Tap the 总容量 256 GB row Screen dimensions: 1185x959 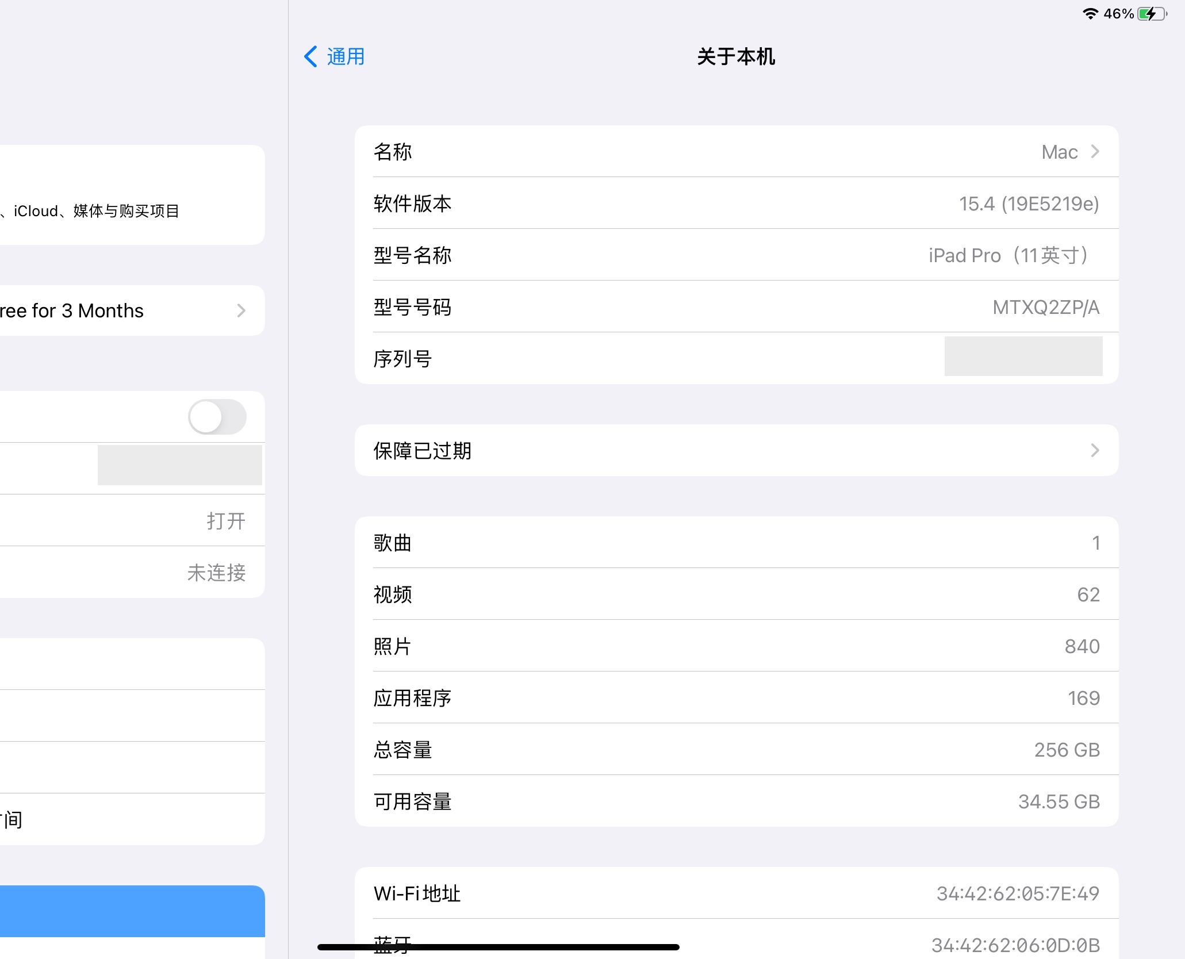click(736, 749)
